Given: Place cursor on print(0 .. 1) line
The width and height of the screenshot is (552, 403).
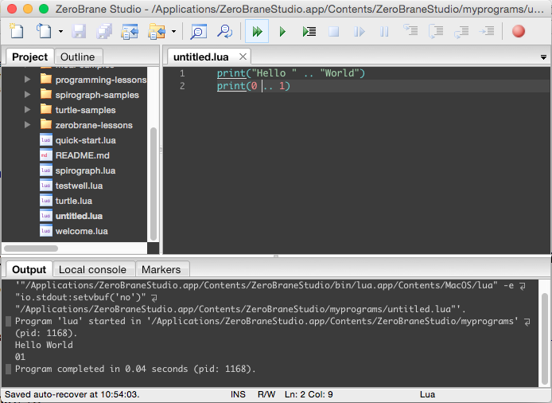Looking at the screenshot, I should click(x=254, y=86).
